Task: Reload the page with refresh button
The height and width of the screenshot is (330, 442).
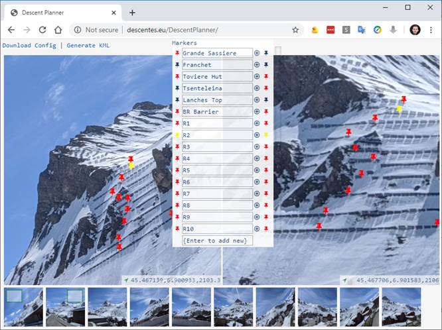Action: pos(42,30)
